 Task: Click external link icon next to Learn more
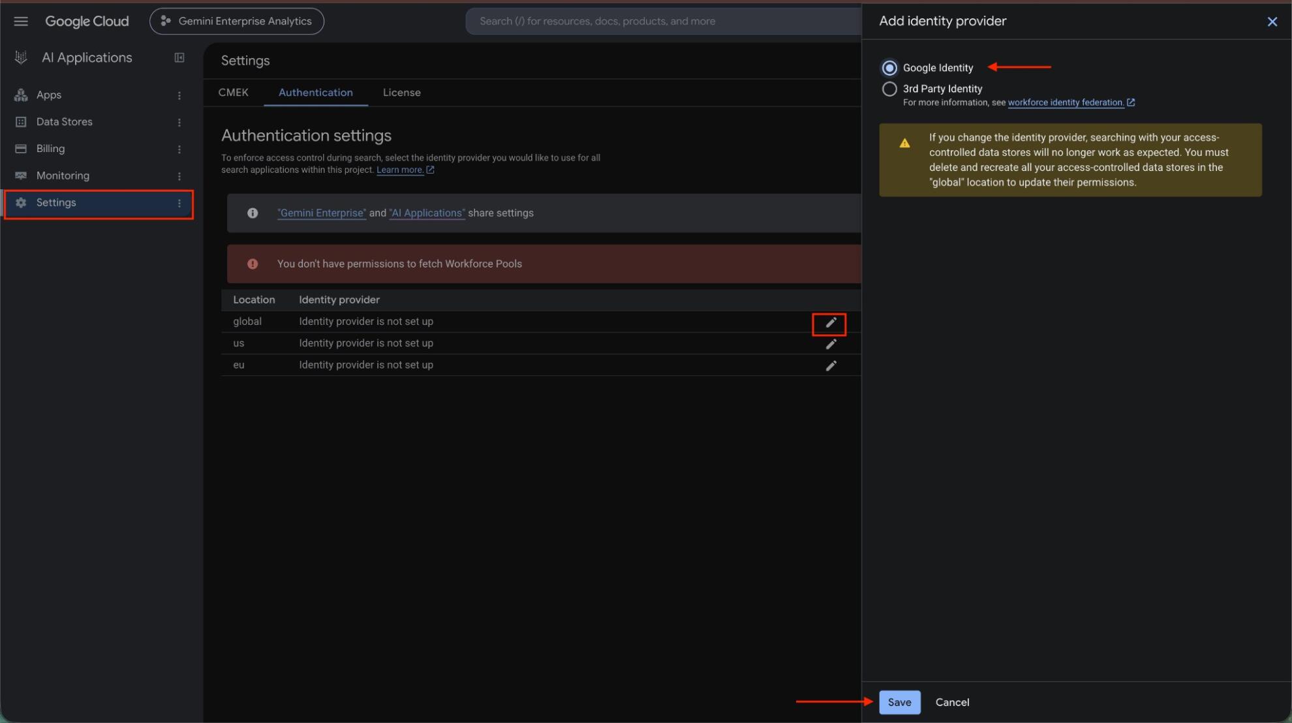point(430,170)
